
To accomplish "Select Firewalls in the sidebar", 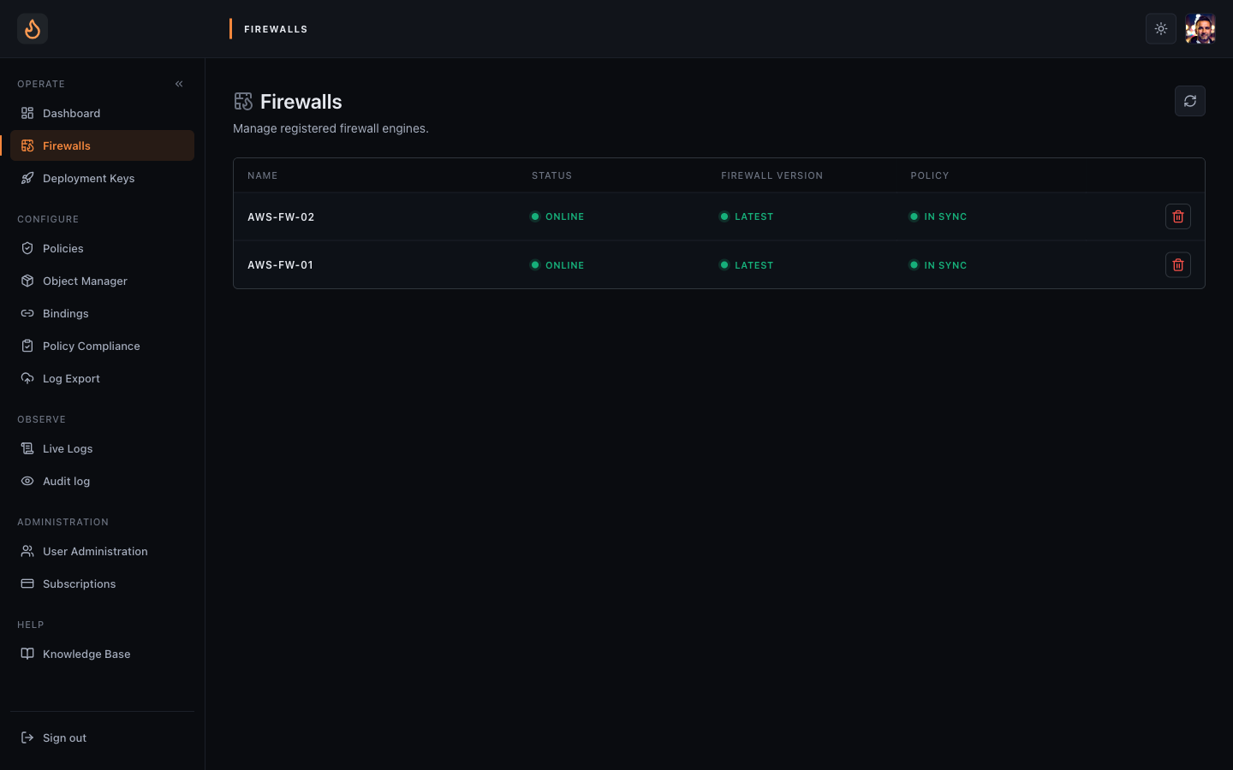I will pyautogui.click(x=102, y=145).
